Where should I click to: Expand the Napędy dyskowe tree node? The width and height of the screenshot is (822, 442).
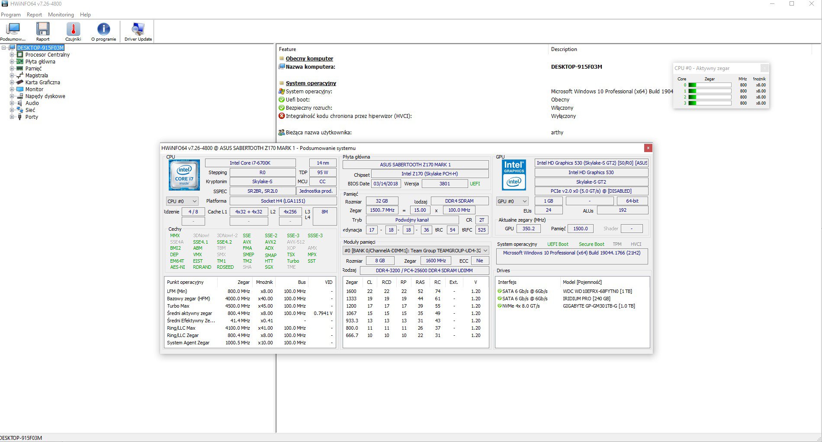pos(12,96)
